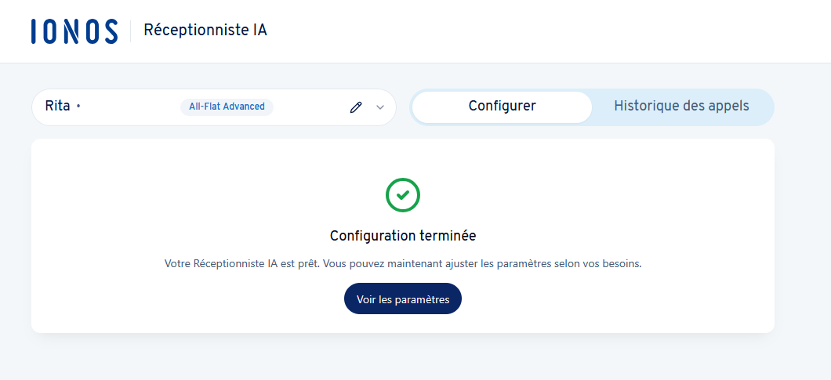This screenshot has height=380, width=831.
Task: Click the grey page background below the card
Action: tap(403, 357)
